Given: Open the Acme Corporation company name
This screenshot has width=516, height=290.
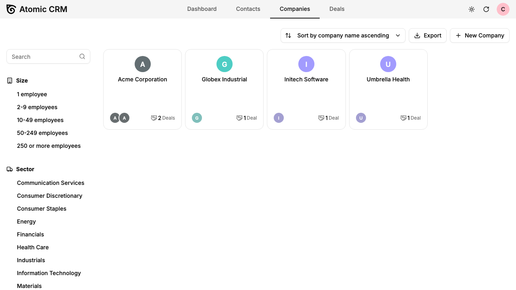Looking at the screenshot, I should click(x=143, y=79).
